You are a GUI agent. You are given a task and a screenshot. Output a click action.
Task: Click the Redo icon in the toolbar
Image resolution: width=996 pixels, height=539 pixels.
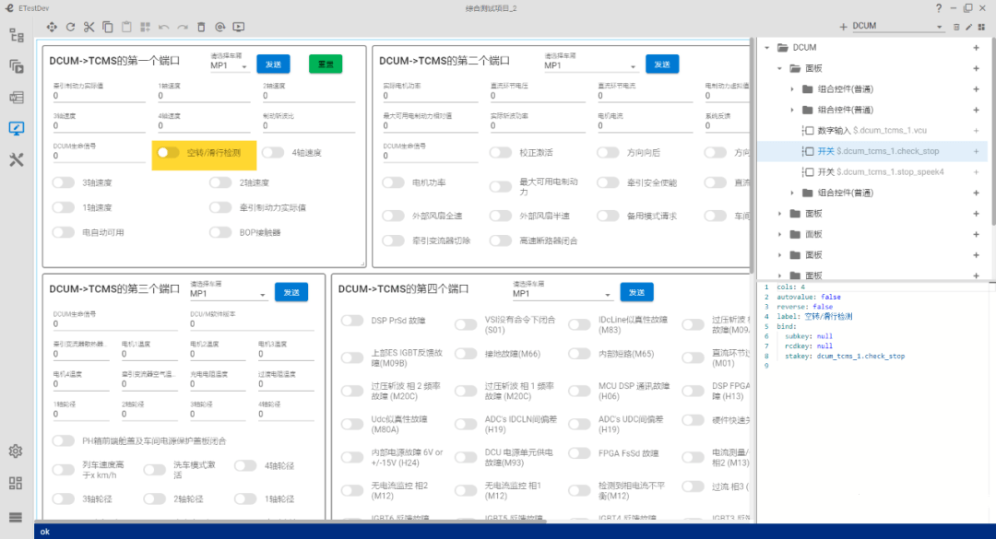182,27
